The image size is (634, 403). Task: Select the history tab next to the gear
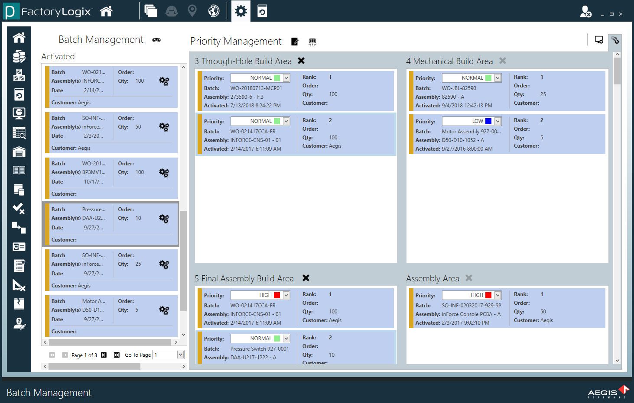click(262, 11)
